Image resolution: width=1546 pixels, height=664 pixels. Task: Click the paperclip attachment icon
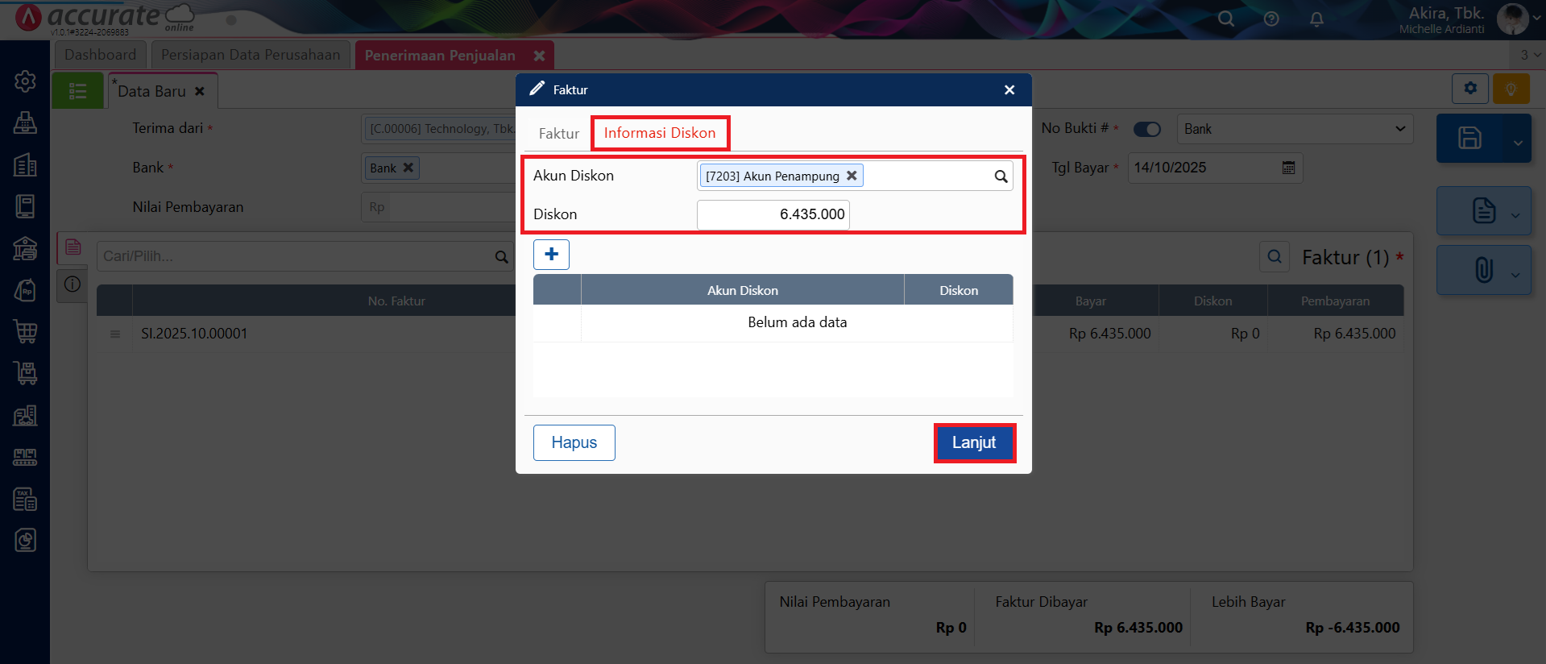[1483, 270]
